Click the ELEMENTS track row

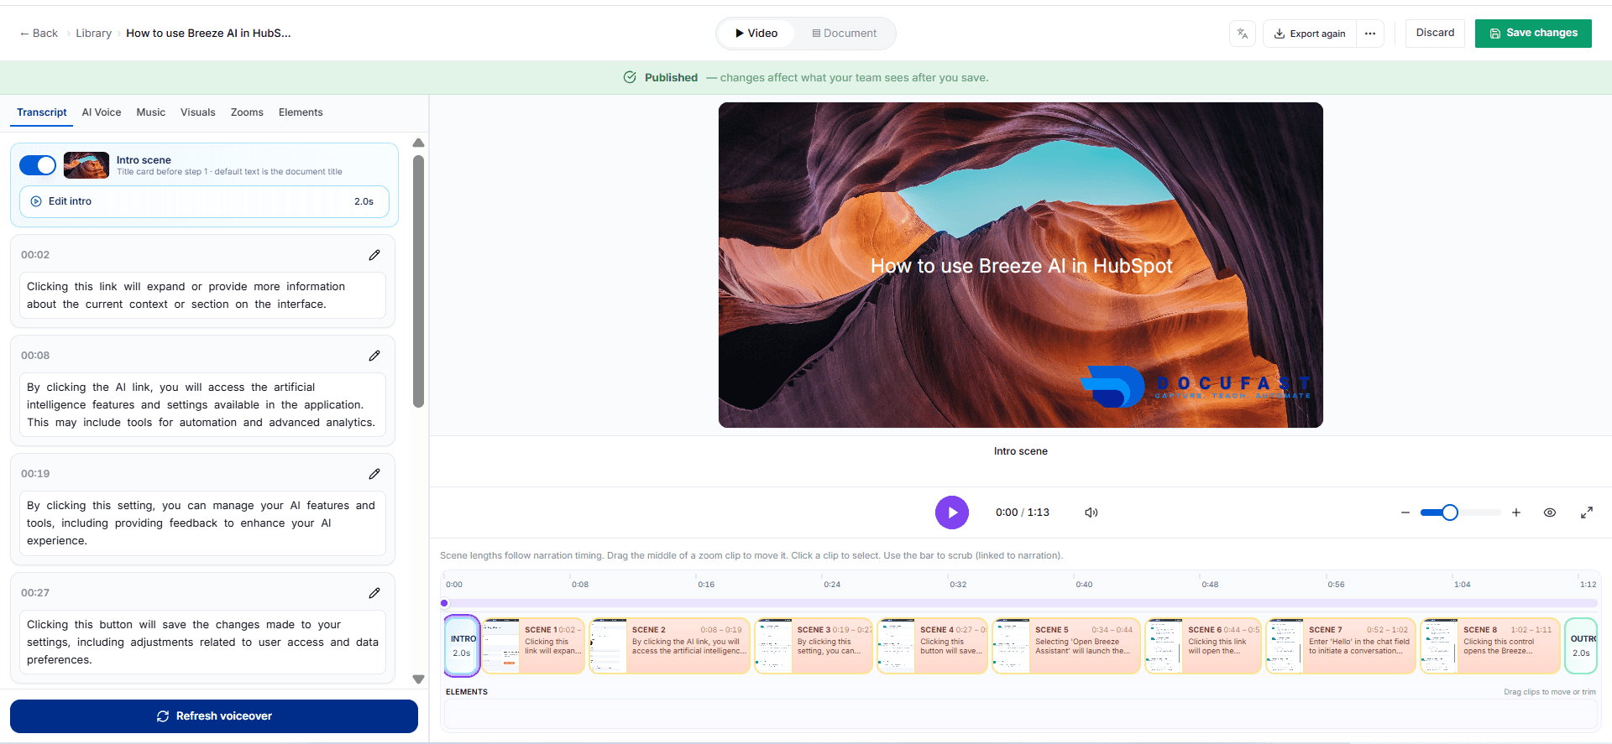pos(1020,714)
